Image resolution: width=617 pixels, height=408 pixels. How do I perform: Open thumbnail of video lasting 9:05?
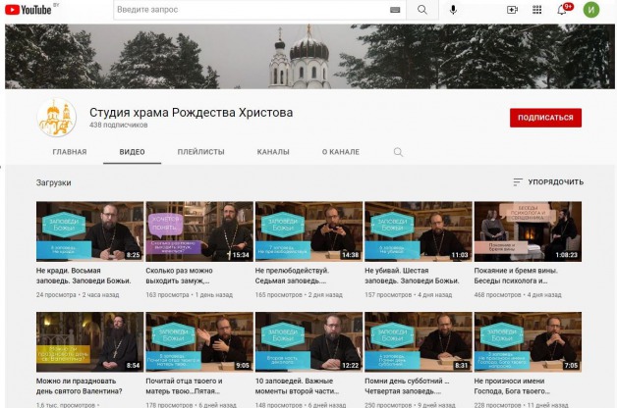pos(199,342)
